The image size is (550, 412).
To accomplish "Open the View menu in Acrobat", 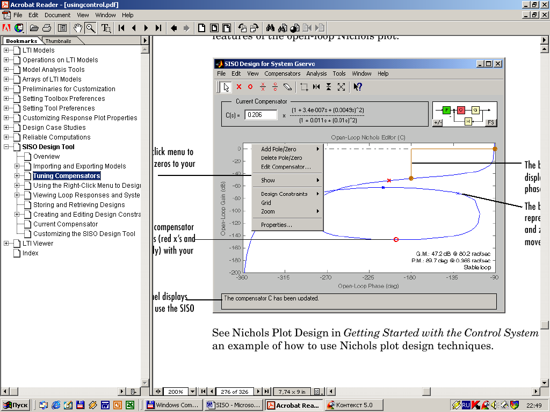I will pos(83,15).
